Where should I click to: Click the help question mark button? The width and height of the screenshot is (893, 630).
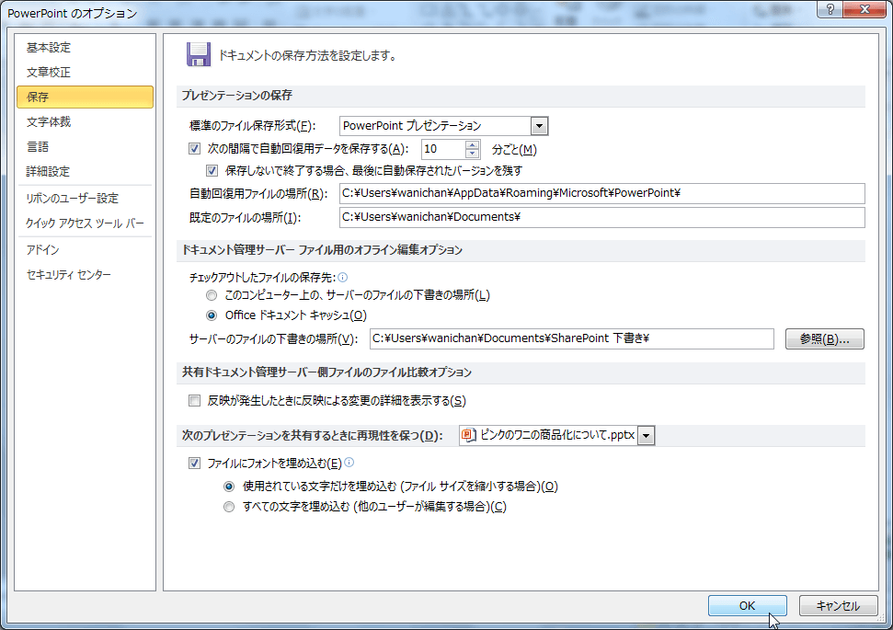[830, 9]
